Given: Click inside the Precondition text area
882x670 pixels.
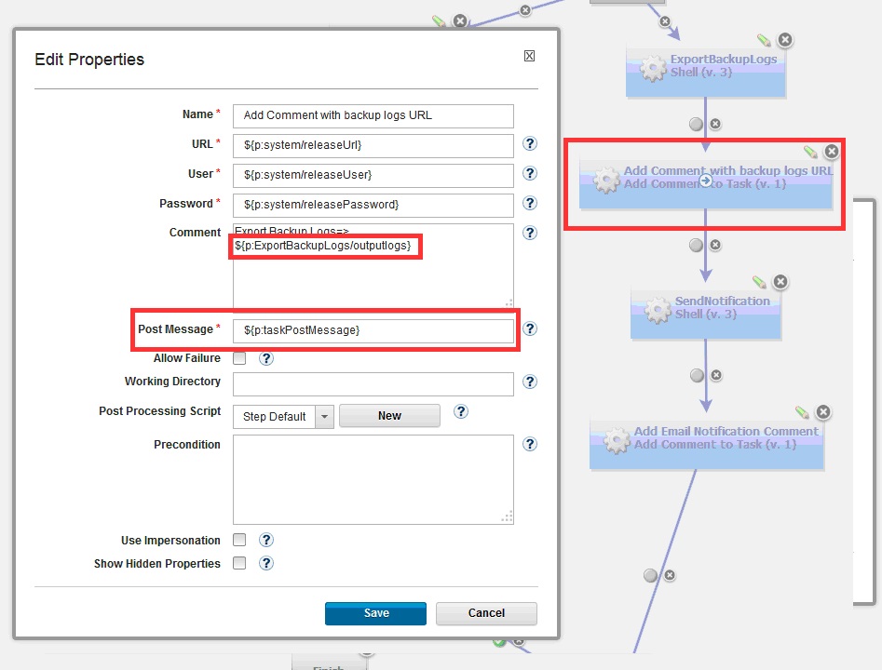Looking at the screenshot, I should (x=373, y=478).
